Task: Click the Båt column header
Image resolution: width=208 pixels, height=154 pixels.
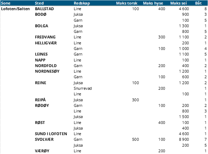Action: (x=198, y=3)
